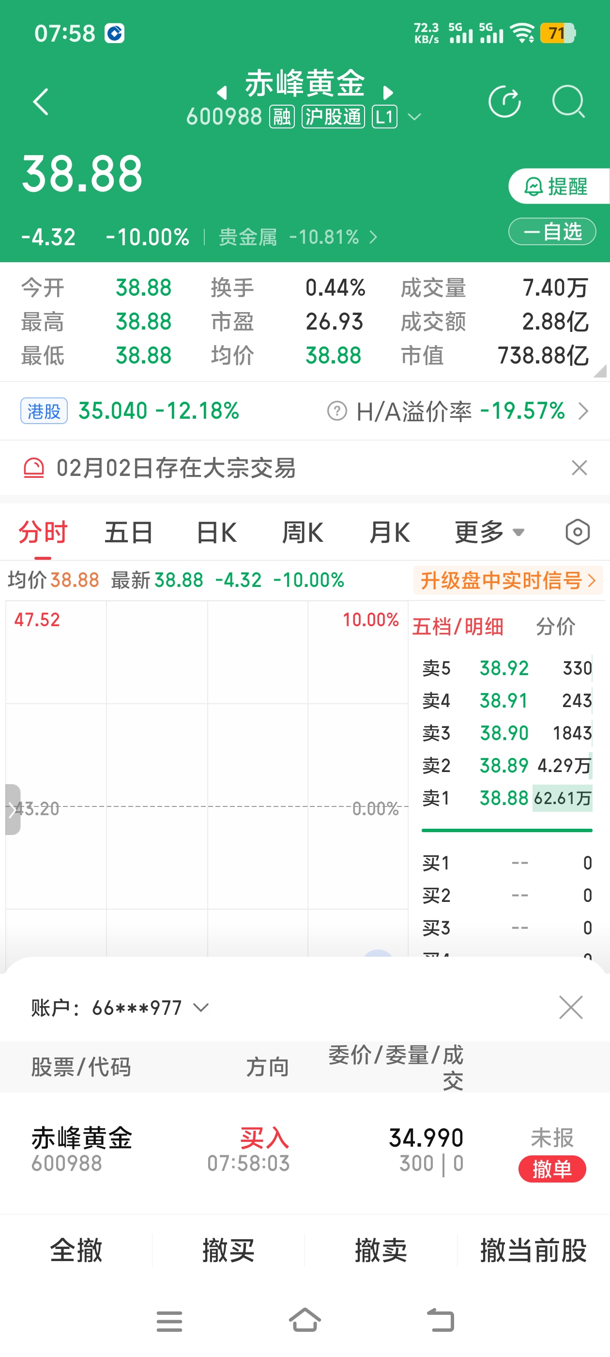Viewport: 610px width, 1357px height.
Task: Tap the red alarm icon on notice
Action: click(x=34, y=468)
